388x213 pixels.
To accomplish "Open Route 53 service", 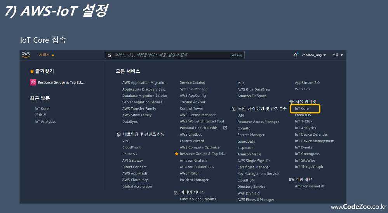I will pos(130,154).
